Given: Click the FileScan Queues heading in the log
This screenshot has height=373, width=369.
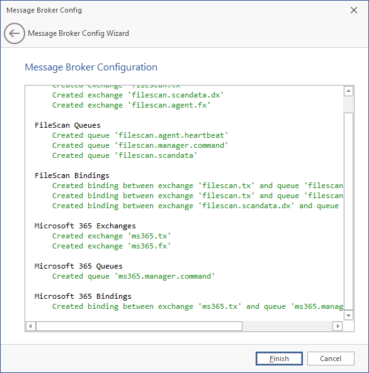Looking at the screenshot, I should (67, 125).
